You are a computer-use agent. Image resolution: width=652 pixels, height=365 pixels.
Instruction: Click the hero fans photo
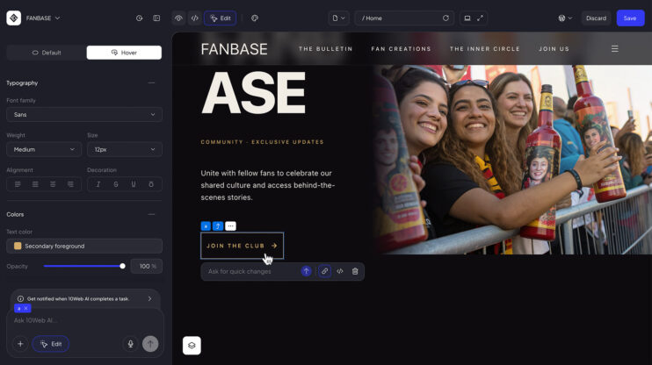[x=512, y=160]
